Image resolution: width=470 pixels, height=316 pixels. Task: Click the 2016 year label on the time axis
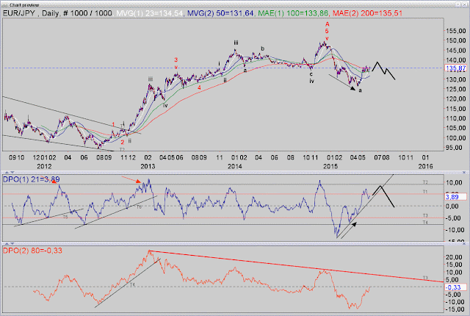tap(425, 166)
